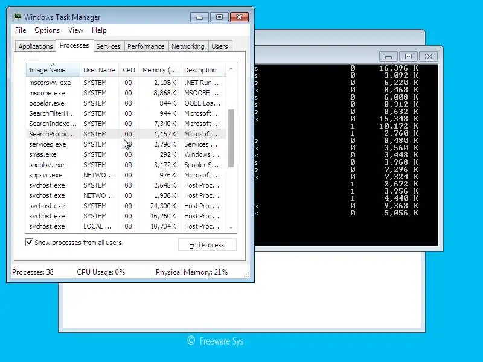This screenshot has width=483, height=362.
Task: Sort by Image Name column header
Action: (53, 70)
